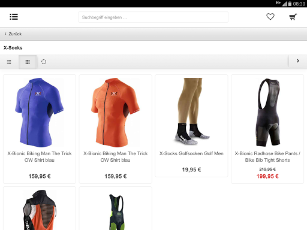Open the shopping cart
The image size is (307, 230).
pyautogui.click(x=293, y=17)
